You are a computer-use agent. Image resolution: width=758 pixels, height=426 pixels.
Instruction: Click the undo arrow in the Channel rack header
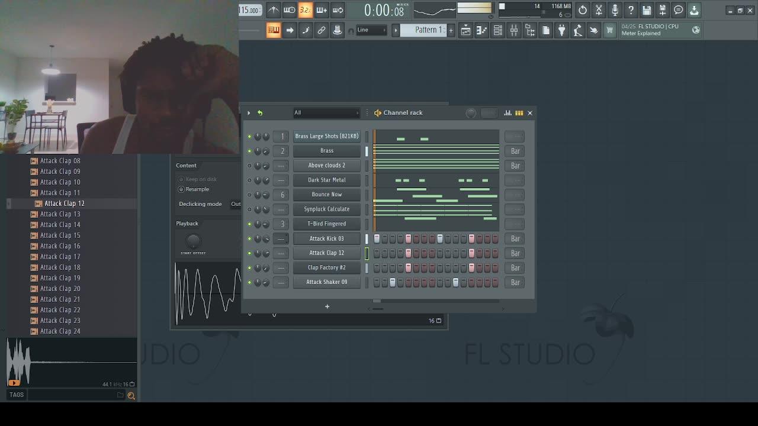[x=260, y=113]
